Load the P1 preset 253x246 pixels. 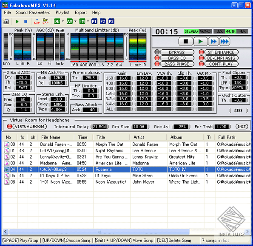click(x=94, y=21)
